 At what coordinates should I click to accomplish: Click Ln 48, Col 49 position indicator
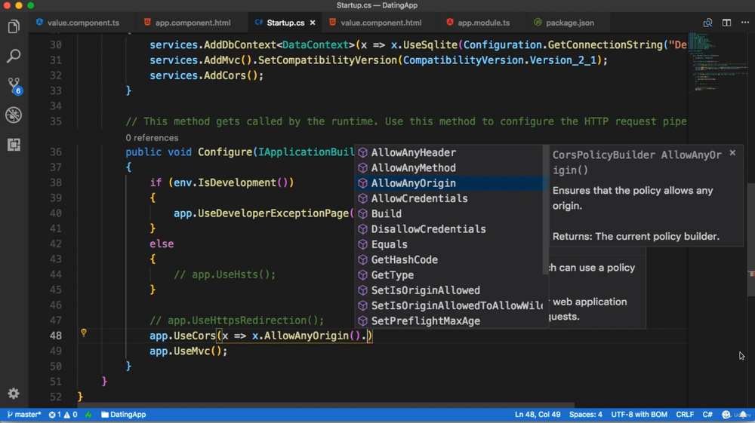point(538,415)
